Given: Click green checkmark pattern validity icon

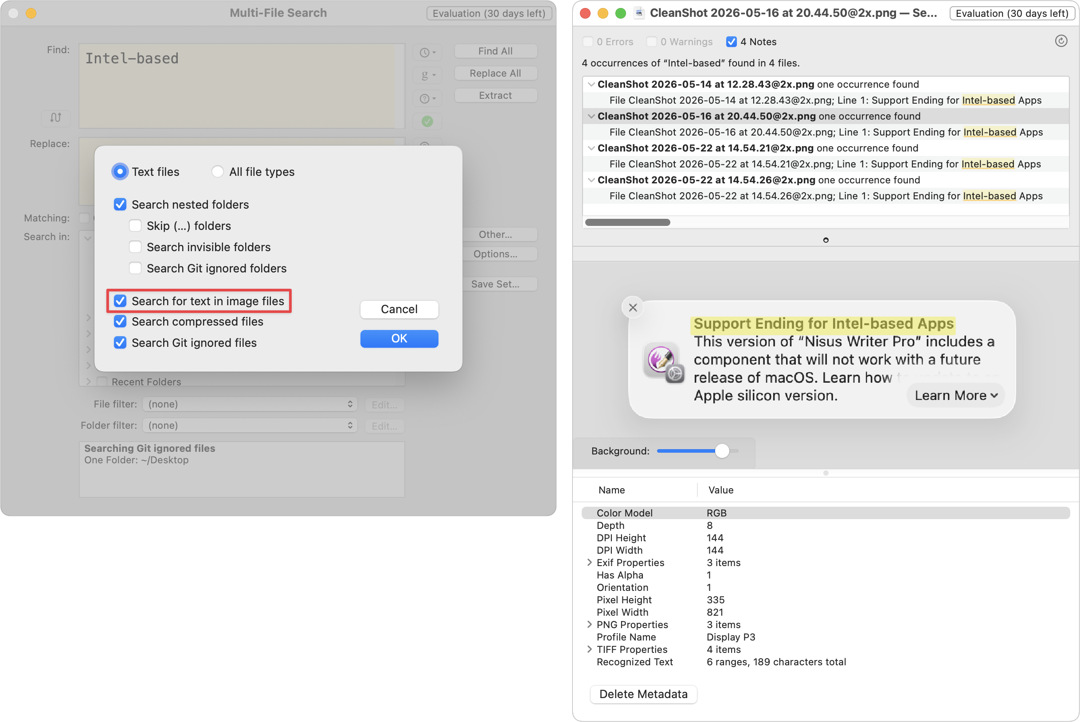Looking at the screenshot, I should coord(427,121).
